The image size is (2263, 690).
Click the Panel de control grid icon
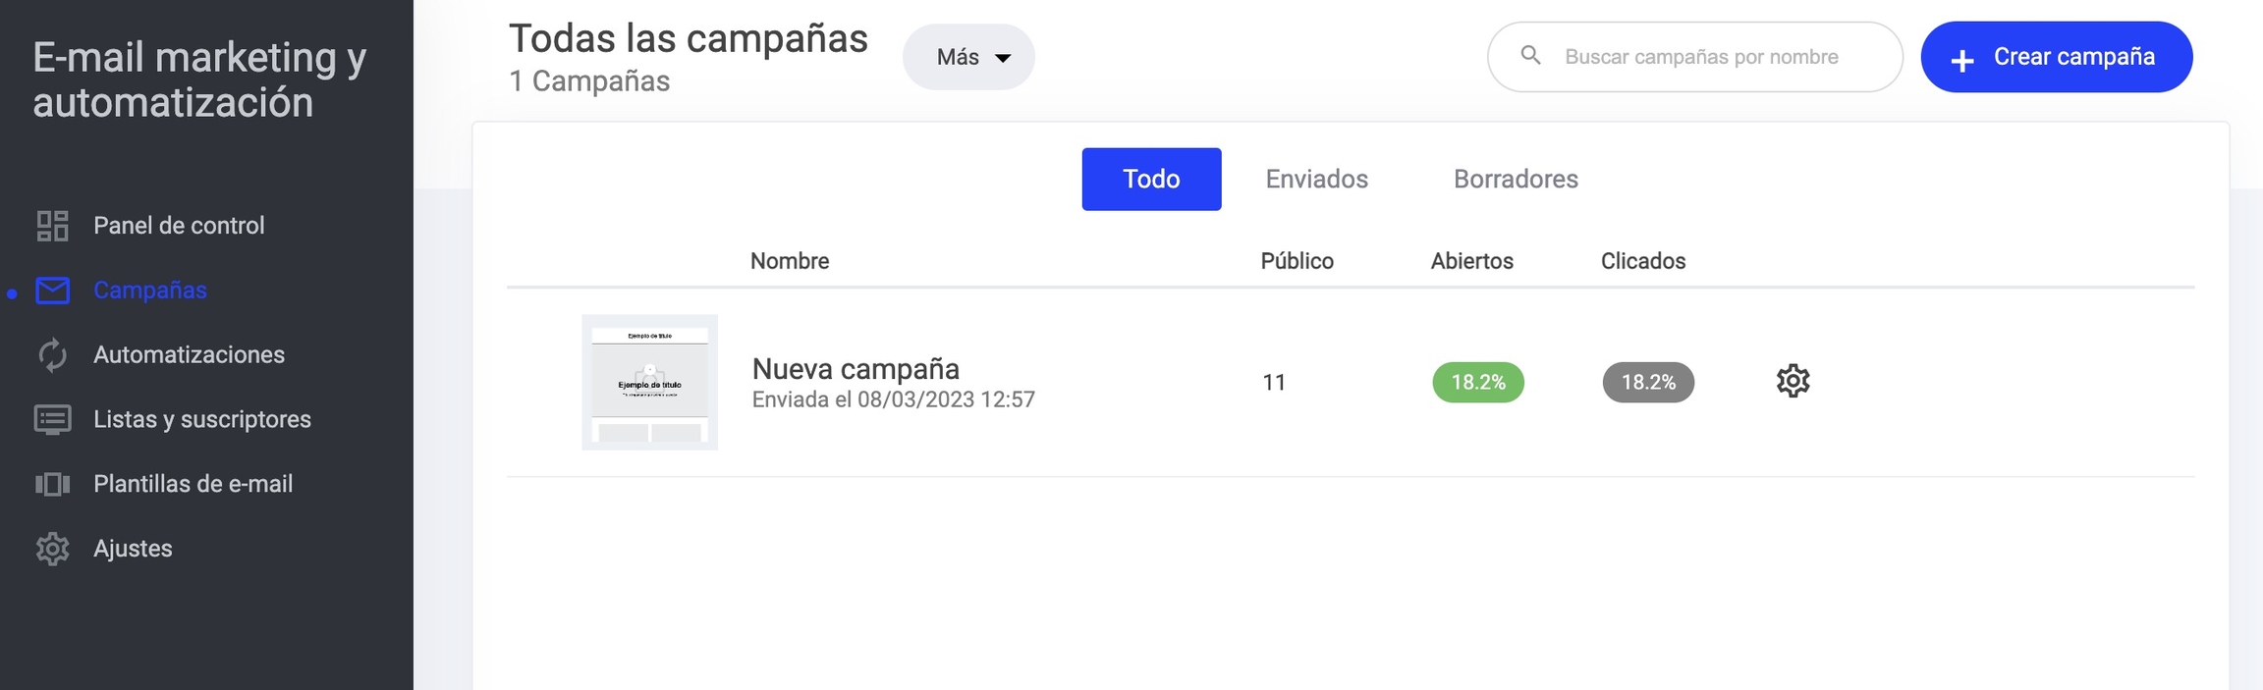click(52, 226)
